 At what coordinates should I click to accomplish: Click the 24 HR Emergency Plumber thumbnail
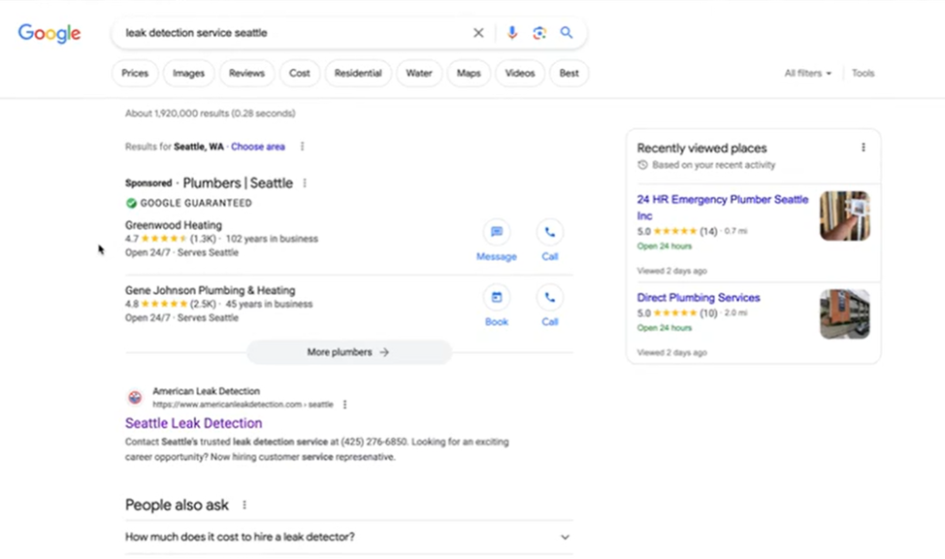click(x=845, y=215)
